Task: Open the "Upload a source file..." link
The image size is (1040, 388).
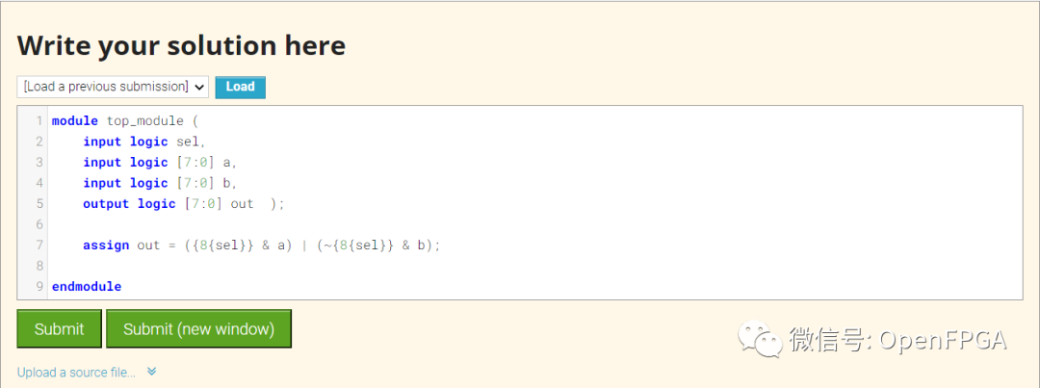Action: point(76,373)
